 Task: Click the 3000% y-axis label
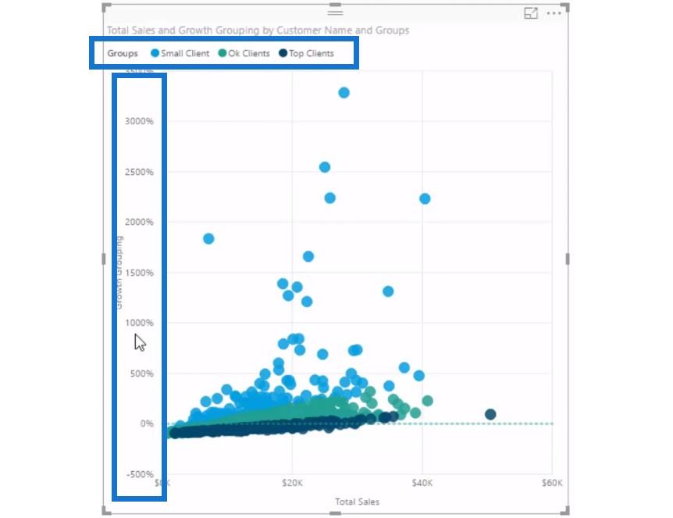[x=139, y=121]
